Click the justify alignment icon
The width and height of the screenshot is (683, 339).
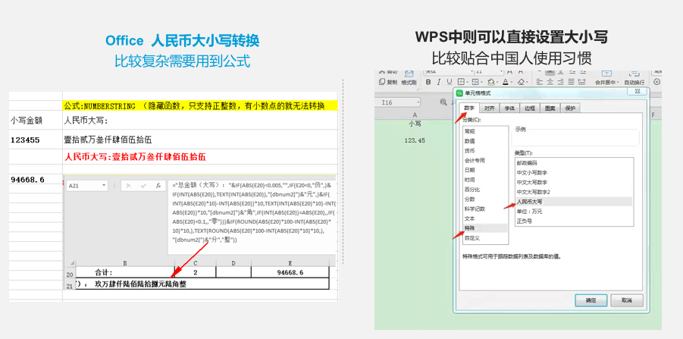click(572, 82)
